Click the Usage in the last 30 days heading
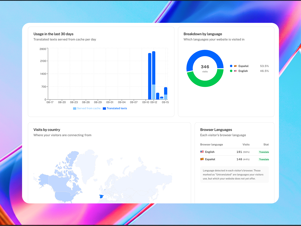Viewport: 301px width, 226px height. point(53,34)
